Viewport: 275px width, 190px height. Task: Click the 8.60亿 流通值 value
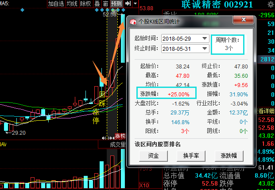[x=264, y=175]
